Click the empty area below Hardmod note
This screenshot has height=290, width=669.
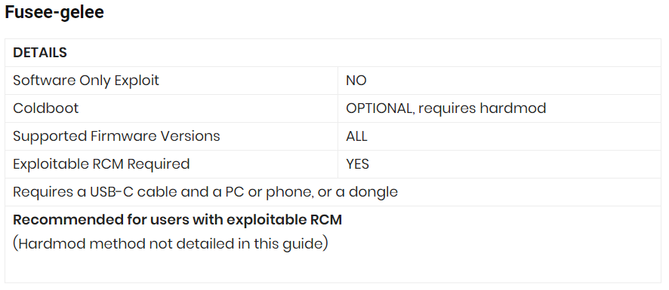[333, 269]
